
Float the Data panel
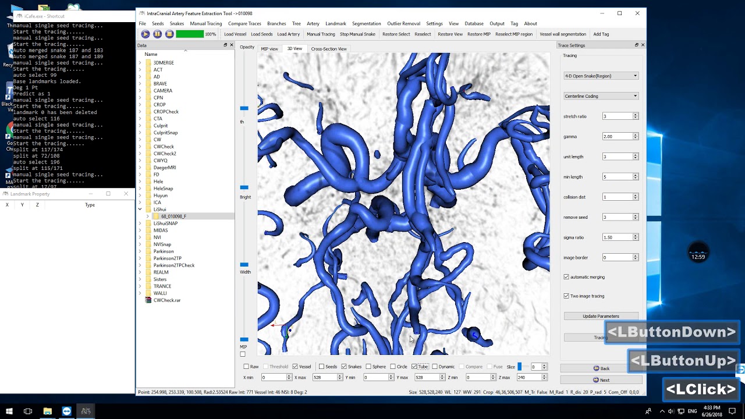click(225, 45)
